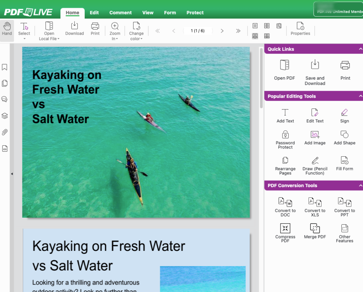Screen dimensions: 363x292
Task: Open the Bookmarks panel
Action: pos(5,67)
